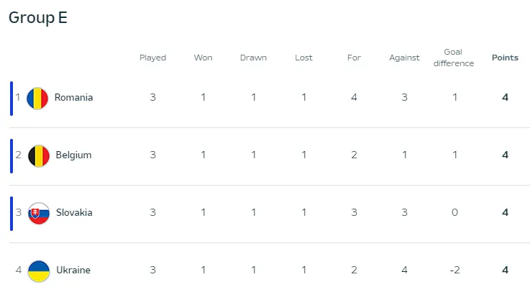Click the Won column header
Screen dimensions: 530x300
pyautogui.click(x=203, y=58)
